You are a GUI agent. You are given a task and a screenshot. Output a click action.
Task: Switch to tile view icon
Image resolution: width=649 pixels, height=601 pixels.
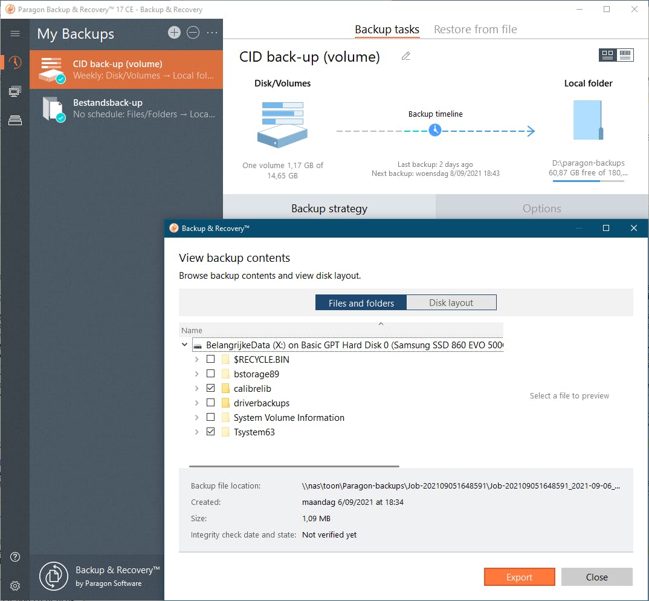tap(608, 55)
